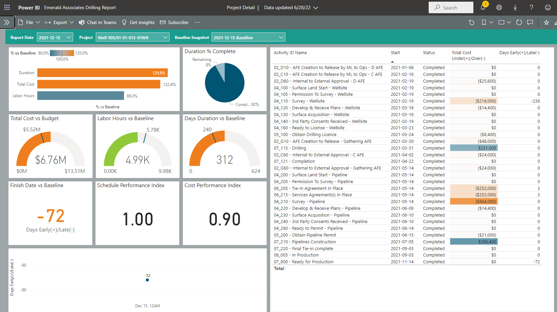Viewport: 557px width, 312px height.
Task: Click in the Search box
Action: (x=451, y=7)
